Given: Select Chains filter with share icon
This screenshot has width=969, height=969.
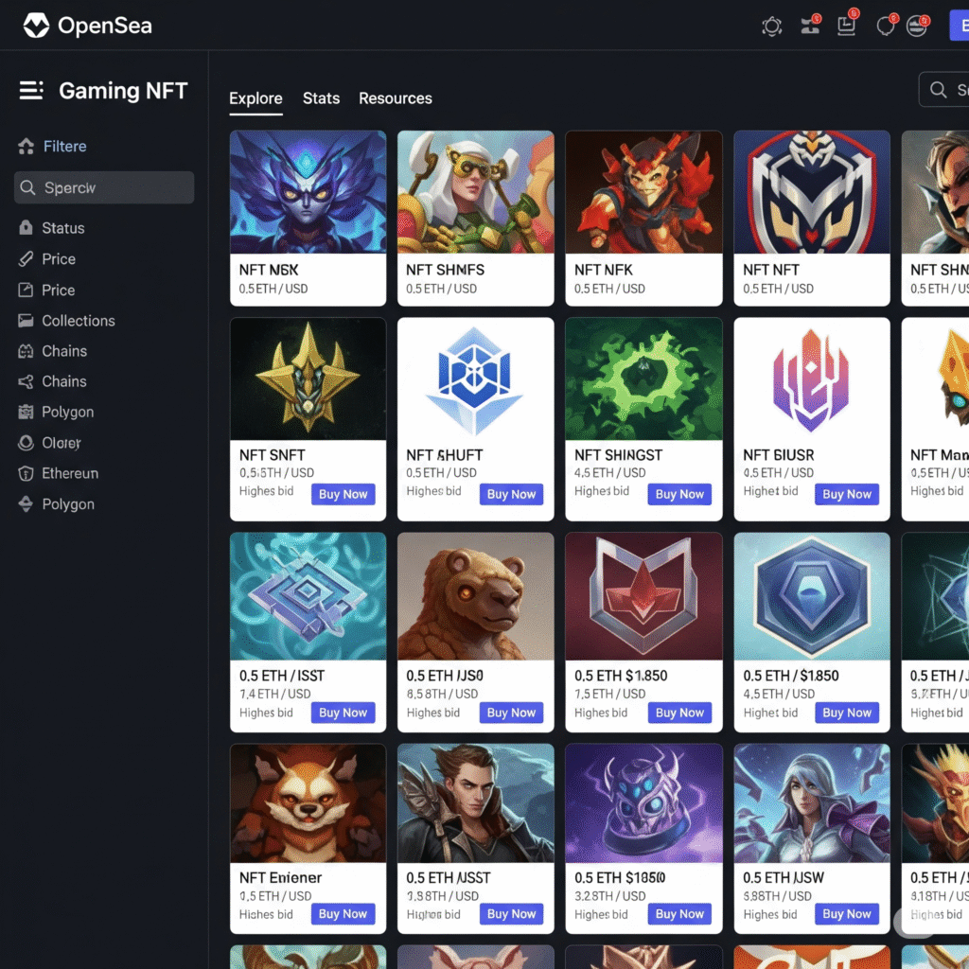Looking at the screenshot, I should point(53,381).
